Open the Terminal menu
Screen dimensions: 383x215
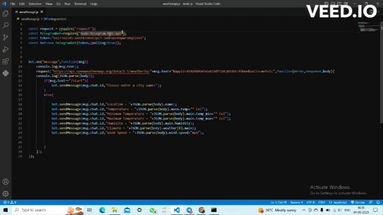point(80,4)
